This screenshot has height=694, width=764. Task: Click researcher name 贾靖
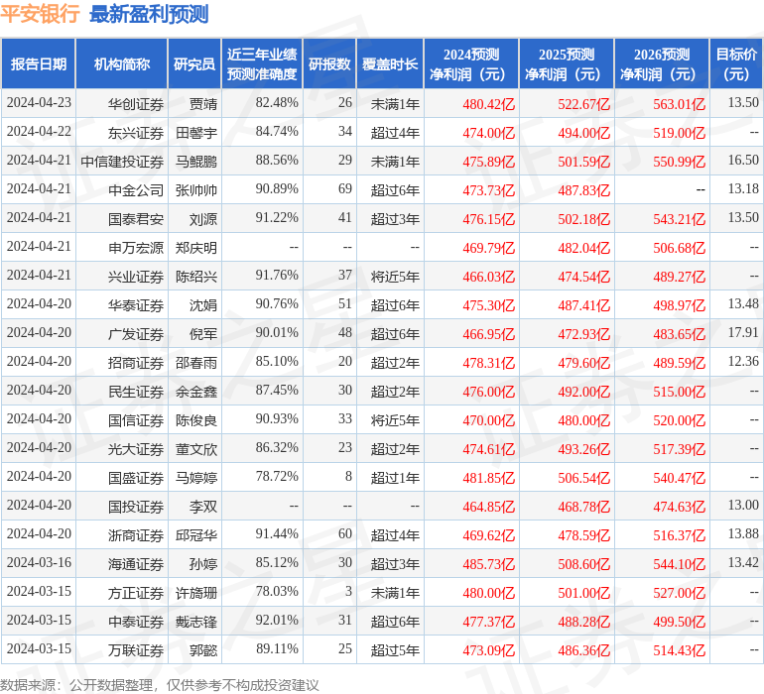[x=203, y=104]
